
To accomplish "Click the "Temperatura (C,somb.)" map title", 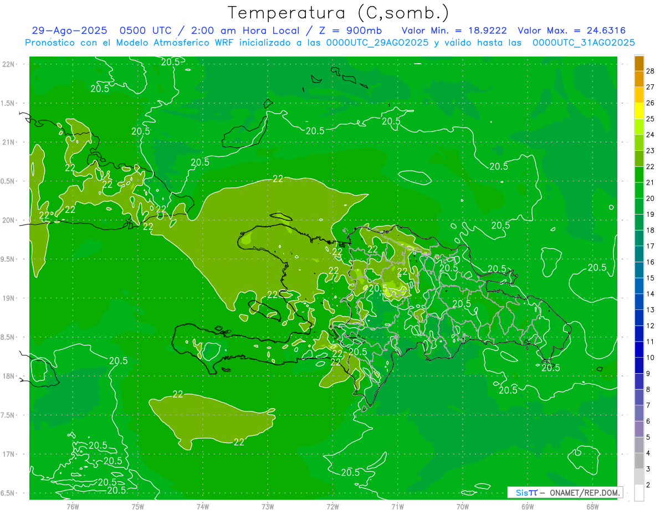I will [x=339, y=12].
